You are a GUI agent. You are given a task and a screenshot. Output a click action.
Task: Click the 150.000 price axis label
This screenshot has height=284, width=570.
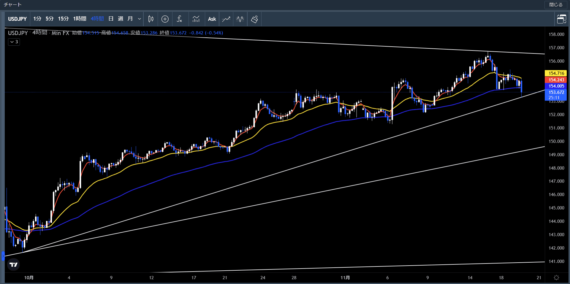[556, 141]
